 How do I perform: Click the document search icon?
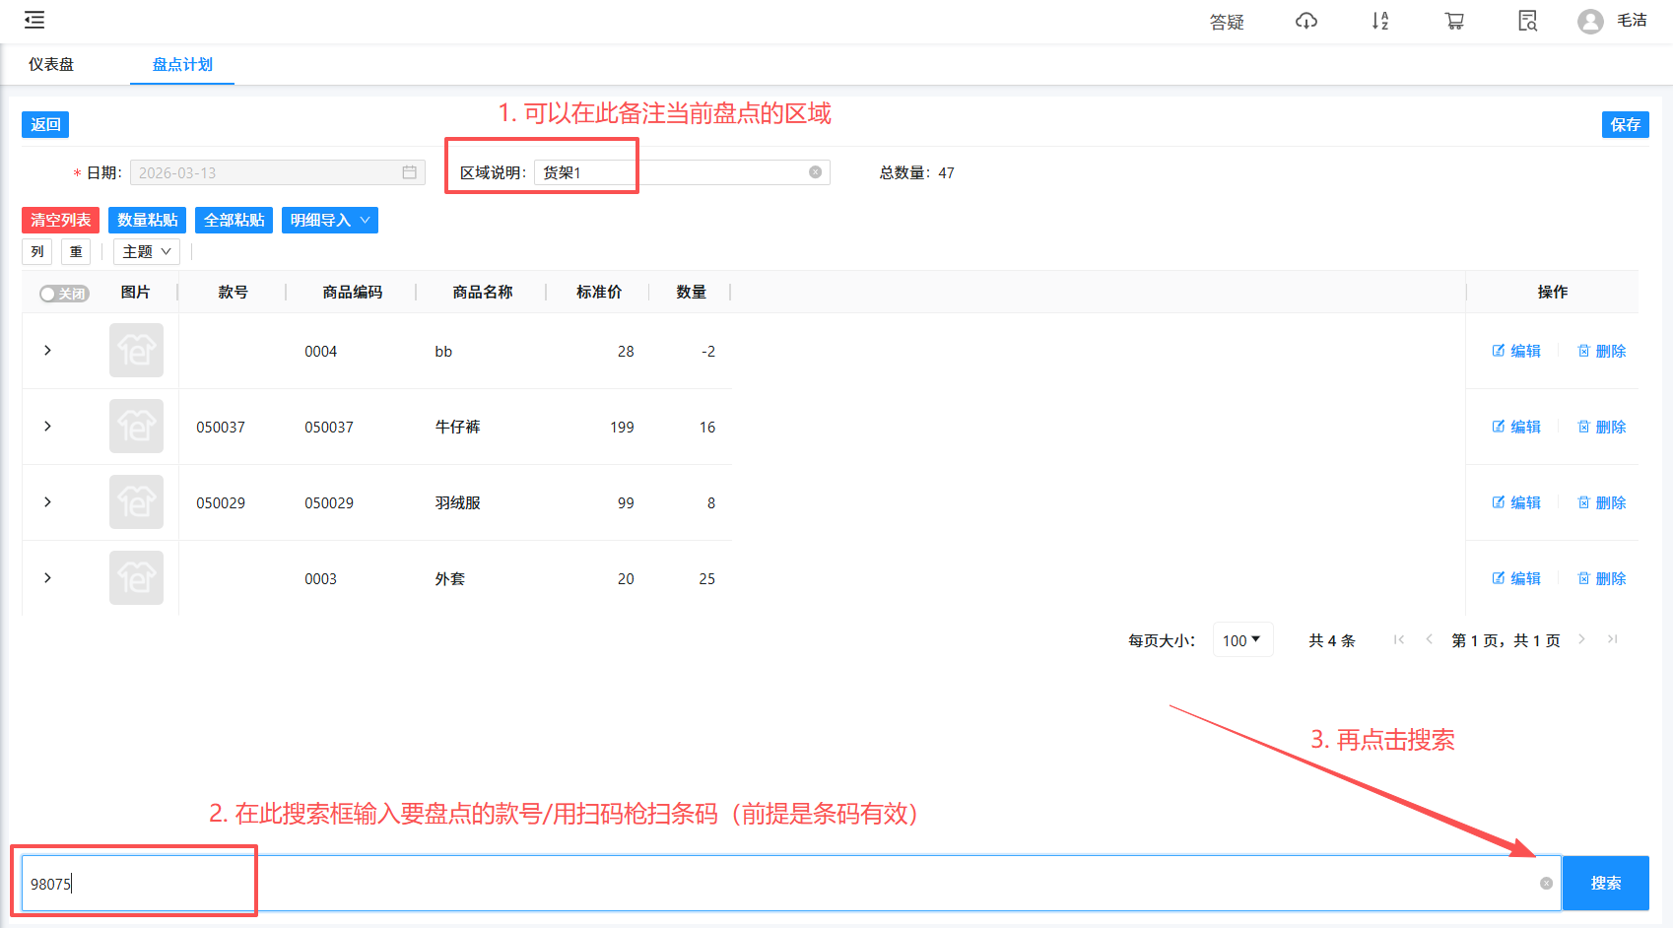(x=1527, y=21)
